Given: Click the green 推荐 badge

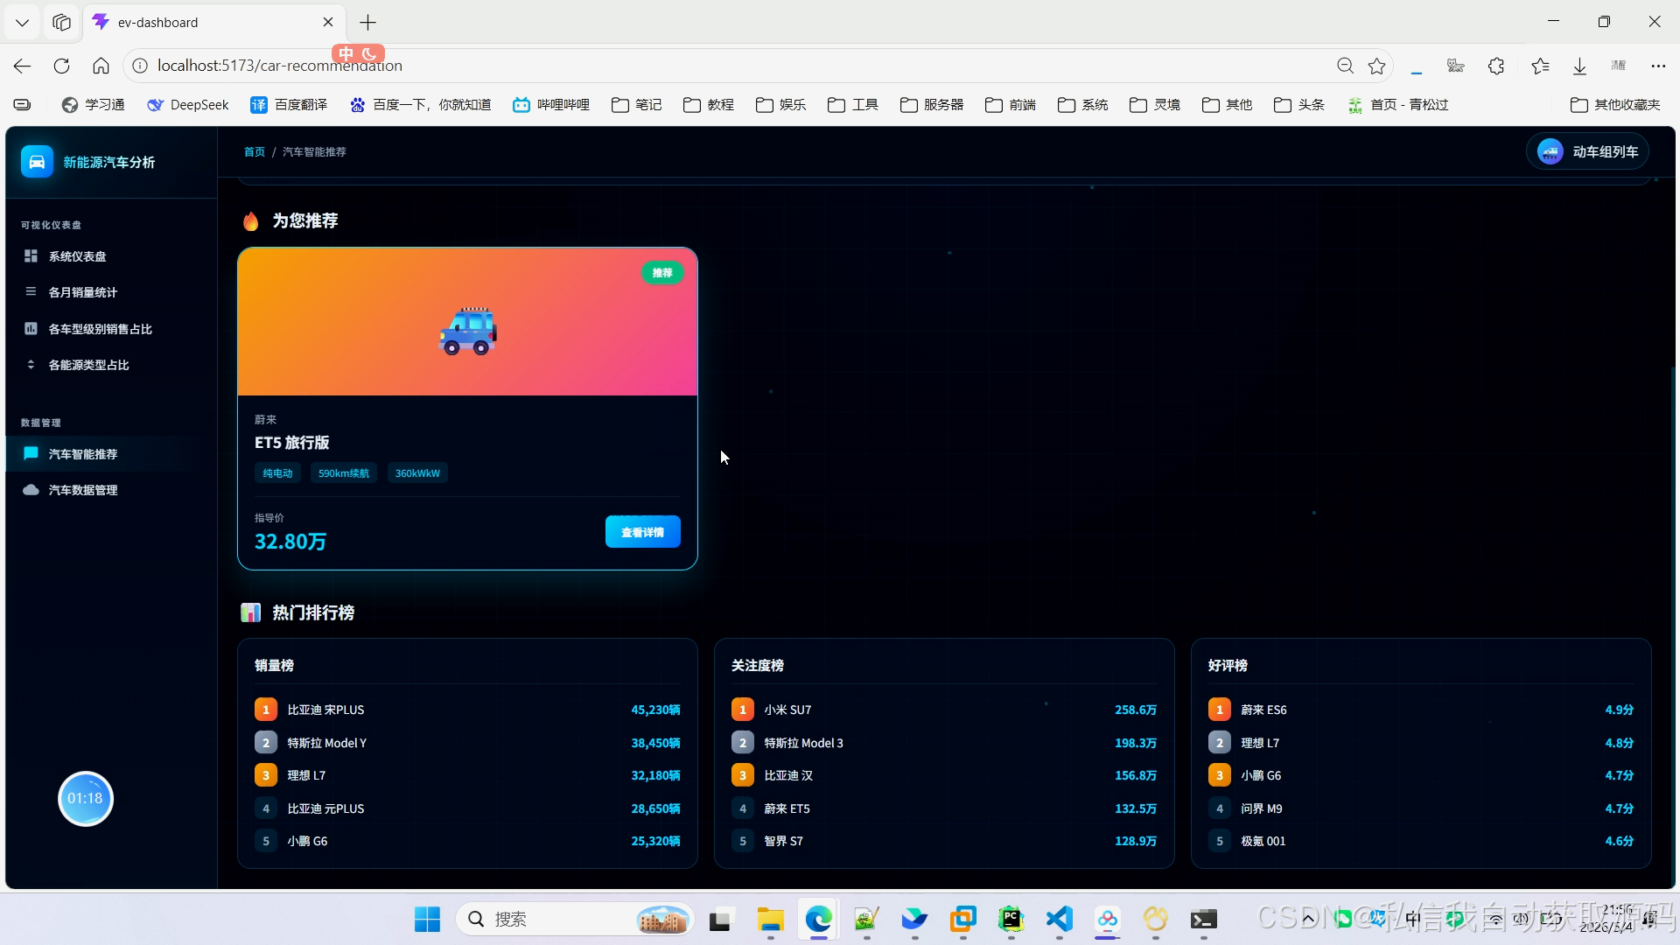Looking at the screenshot, I should point(662,273).
